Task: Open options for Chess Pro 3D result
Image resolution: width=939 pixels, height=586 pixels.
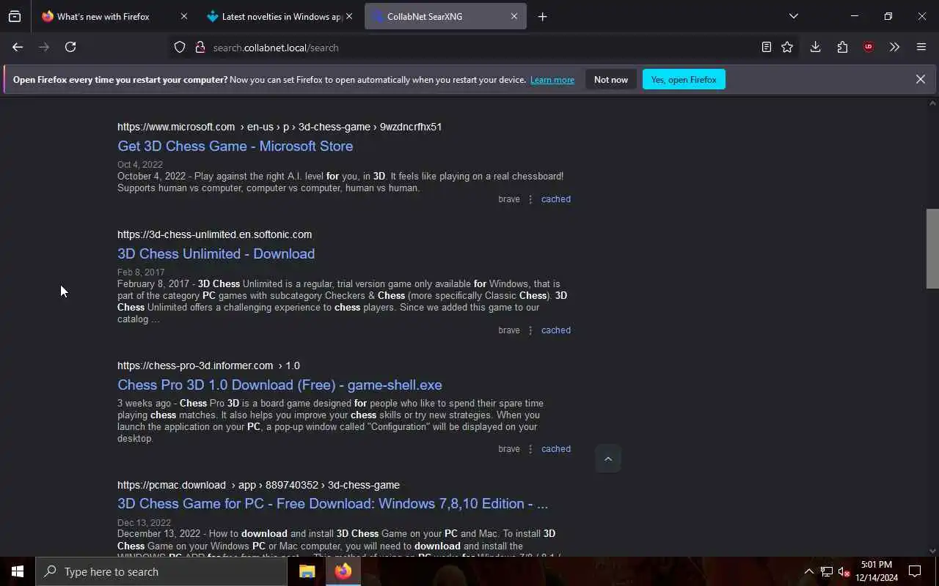Action: [x=530, y=449]
